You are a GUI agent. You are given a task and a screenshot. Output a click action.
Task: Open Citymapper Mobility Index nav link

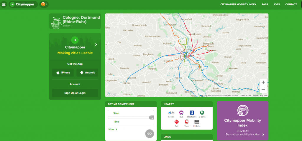tap(238, 4)
